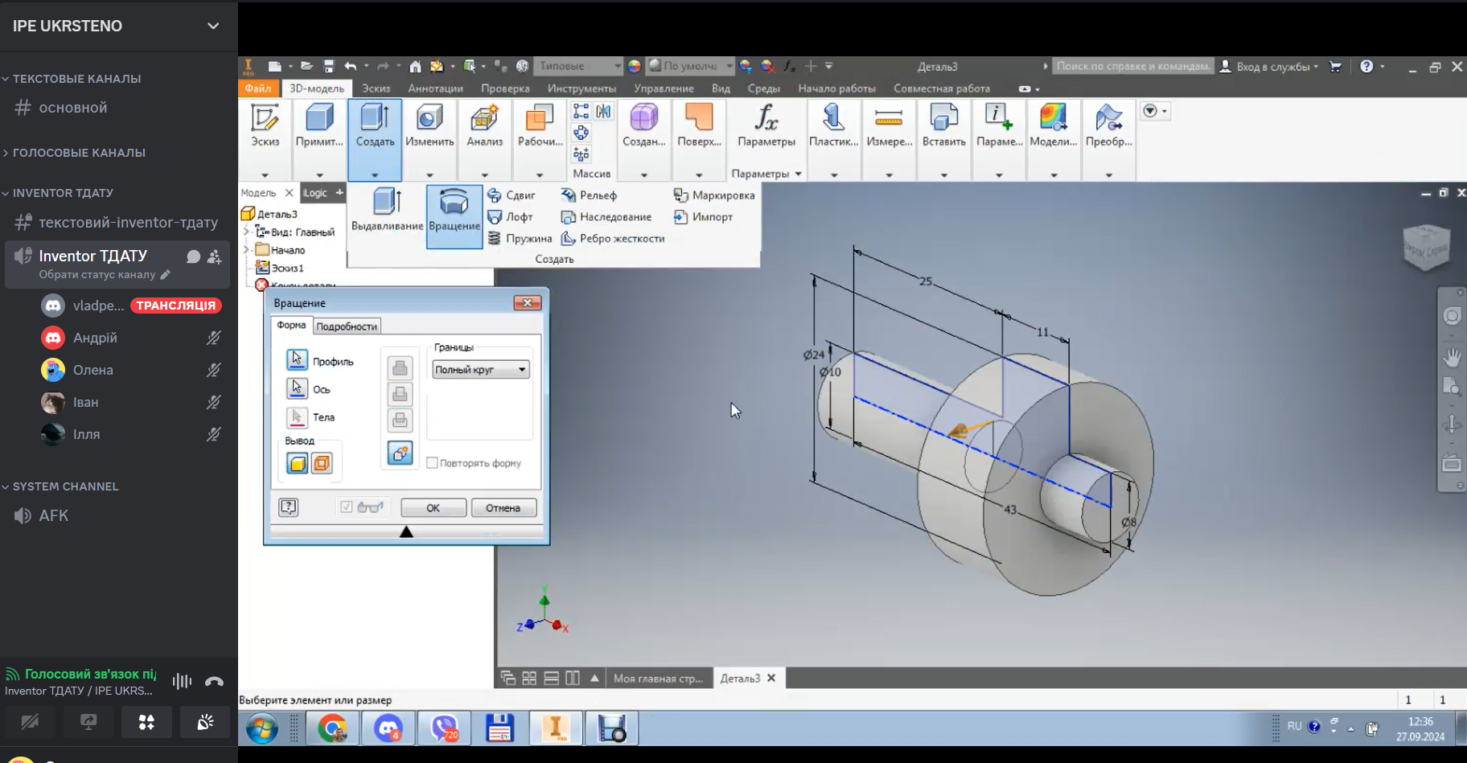Expand the Начало folder in model tree

(247, 250)
